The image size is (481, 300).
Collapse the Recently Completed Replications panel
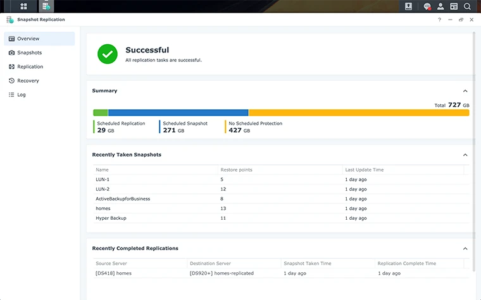[x=465, y=249]
